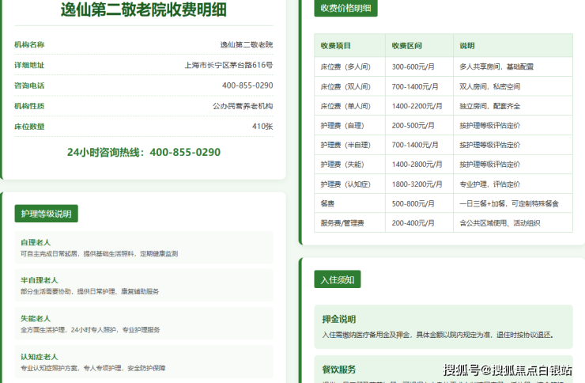Click the 半自理老人 heading

(x=40, y=280)
